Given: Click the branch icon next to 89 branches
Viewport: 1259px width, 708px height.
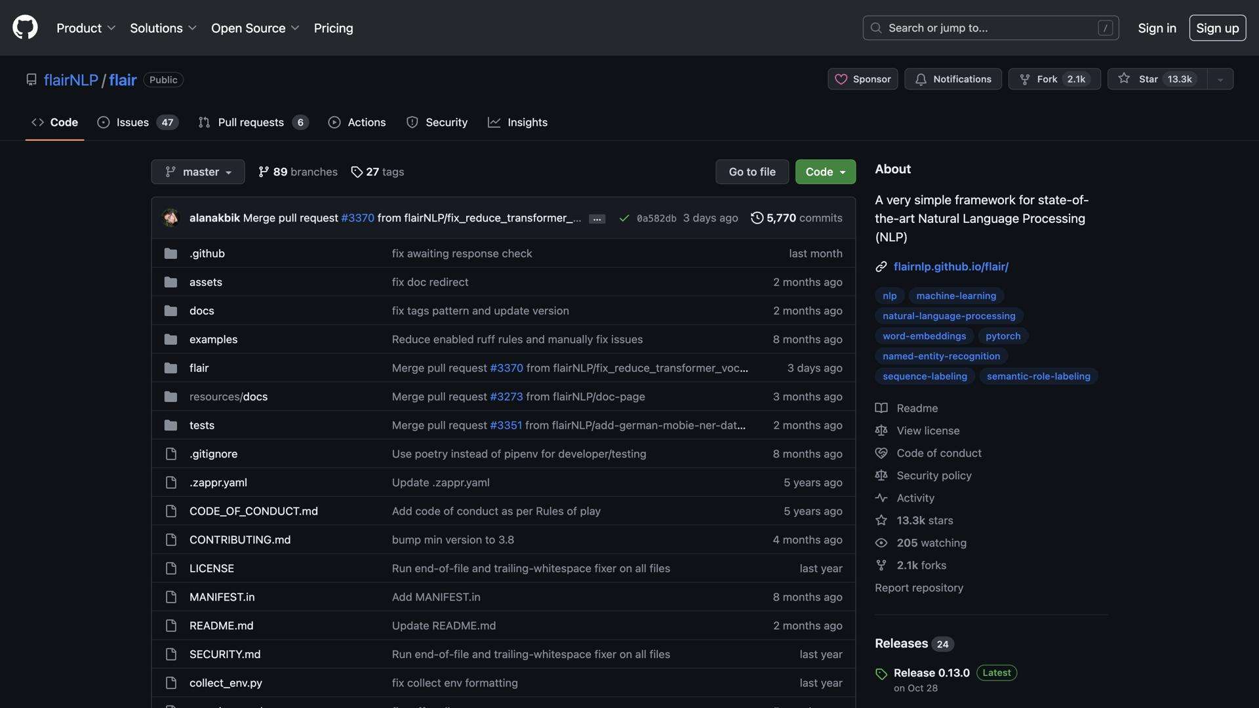Looking at the screenshot, I should [x=263, y=171].
